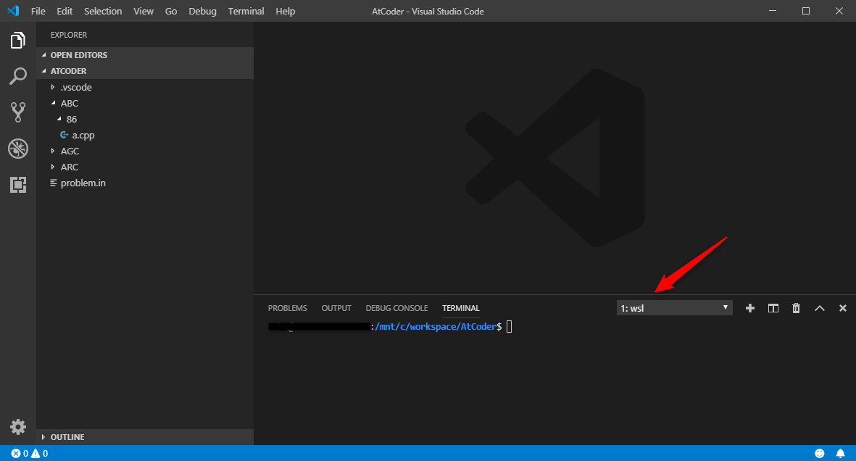This screenshot has height=461, width=856.
Task: Collapse the ATCODER folder section
Action: [145, 71]
